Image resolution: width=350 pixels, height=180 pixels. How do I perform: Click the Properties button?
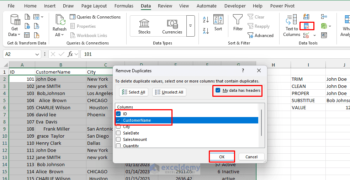83,26
